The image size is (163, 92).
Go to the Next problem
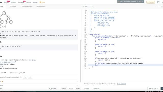click(x=78, y=89)
